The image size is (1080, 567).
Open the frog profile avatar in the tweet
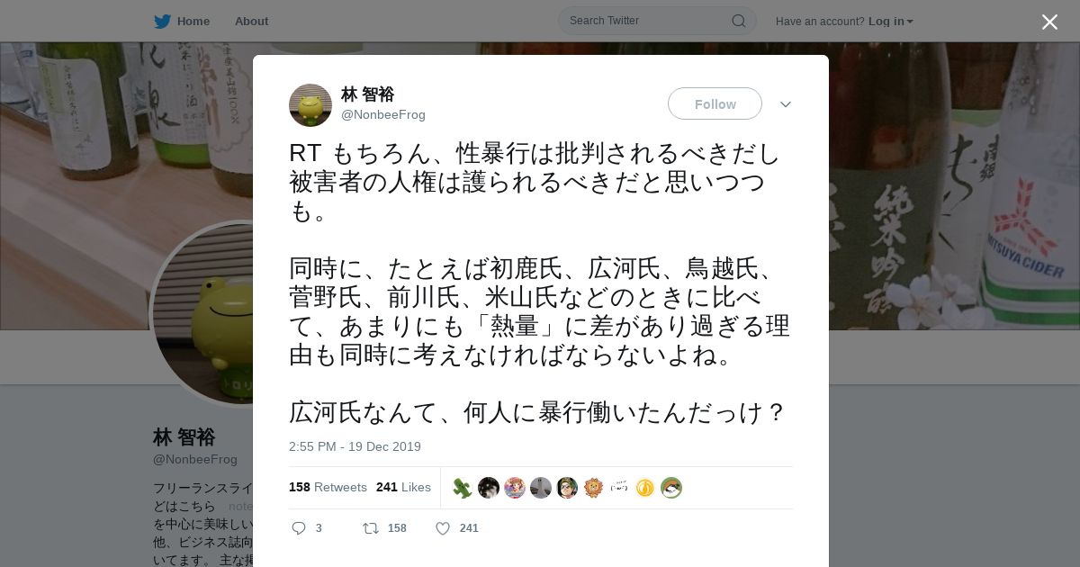click(310, 105)
